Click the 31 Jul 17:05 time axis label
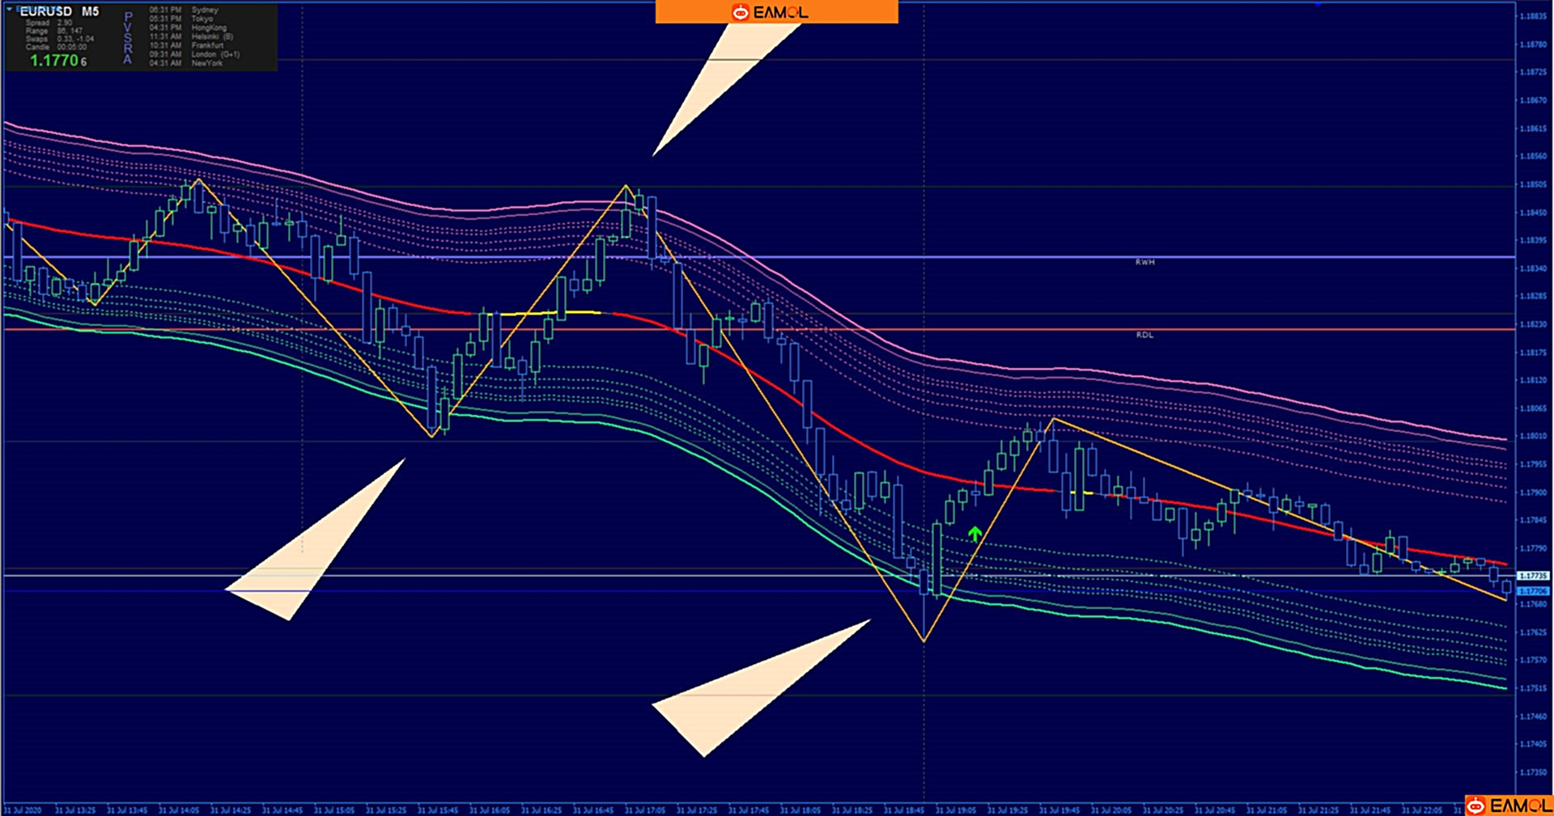1554x816 pixels. (x=644, y=810)
